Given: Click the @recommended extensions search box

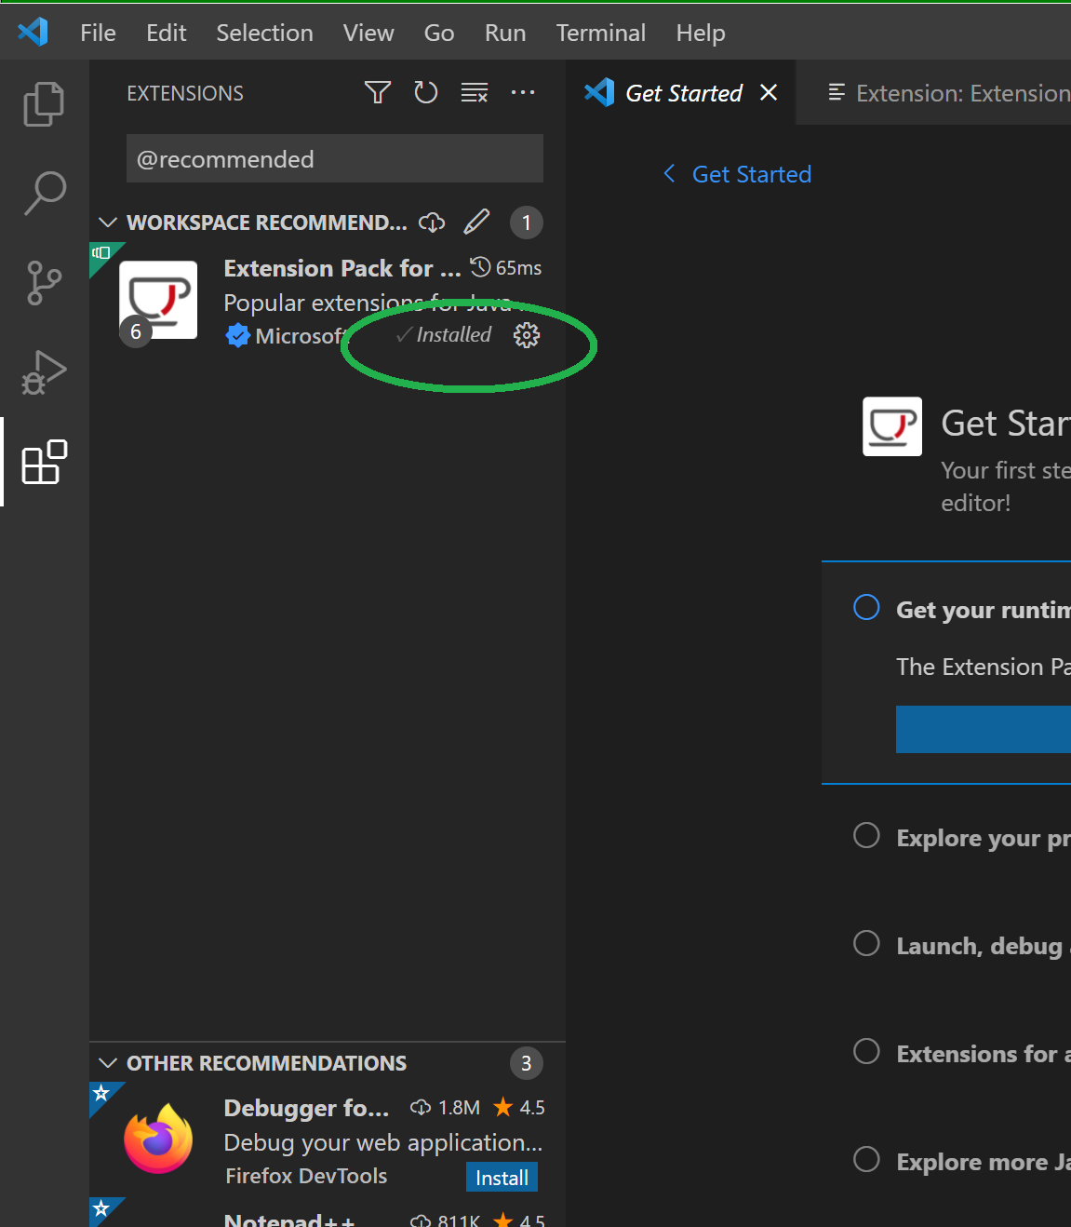Looking at the screenshot, I should coord(335,159).
